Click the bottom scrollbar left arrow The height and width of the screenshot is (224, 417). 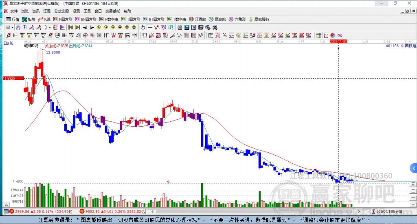coord(152,211)
